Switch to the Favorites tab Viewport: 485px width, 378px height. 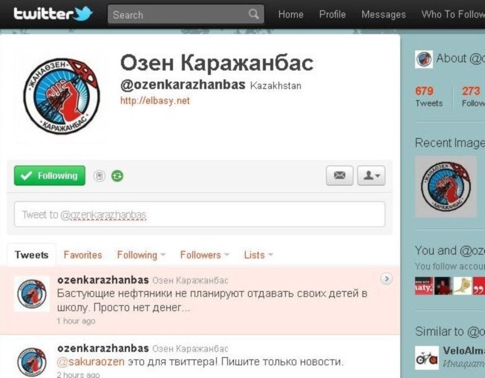click(x=82, y=255)
